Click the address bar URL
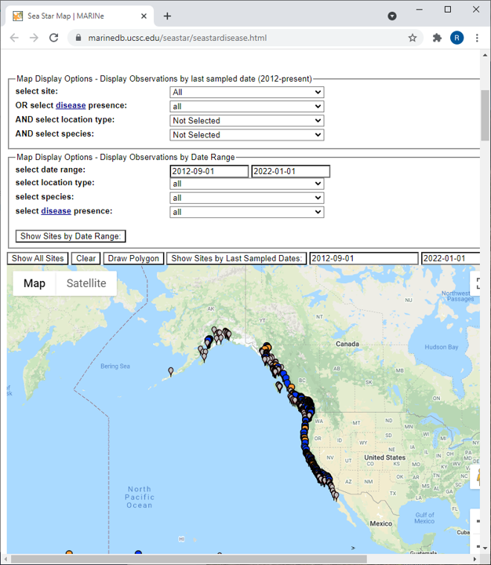The height and width of the screenshot is (565, 491). [177, 38]
